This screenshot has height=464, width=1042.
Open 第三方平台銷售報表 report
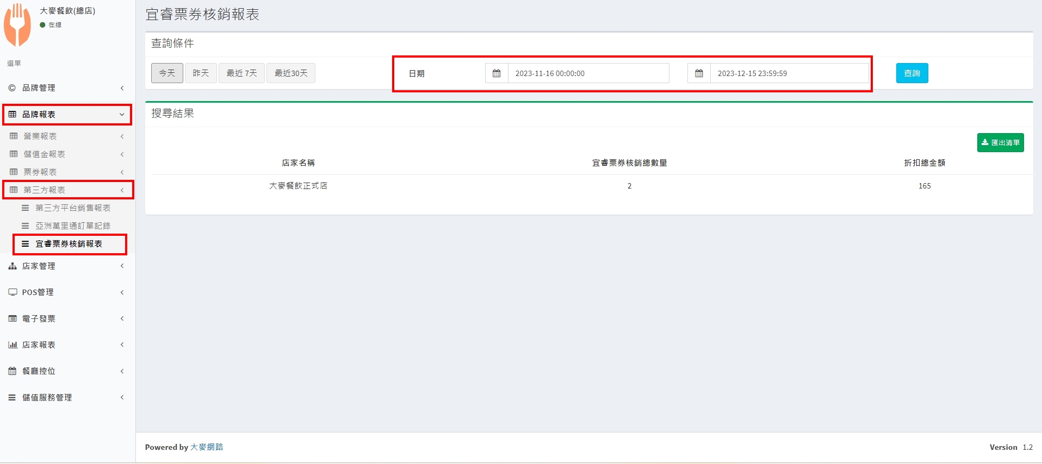pos(73,208)
